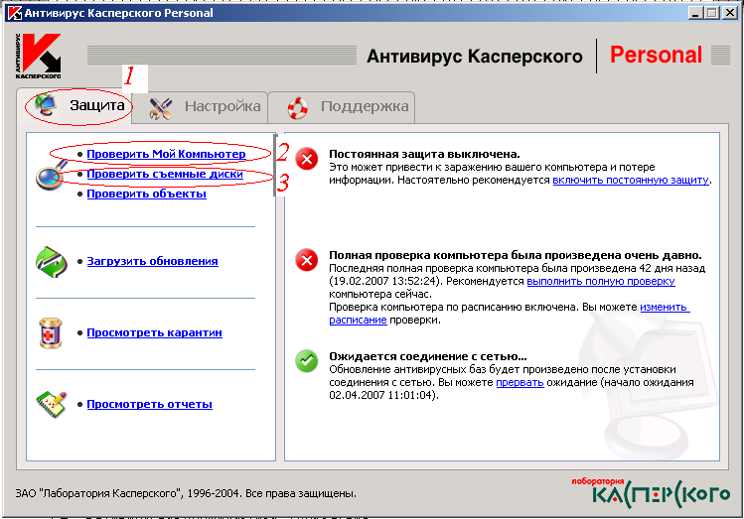
Task: Open the Просмотреть карантин link
Action: click(154, 332)
